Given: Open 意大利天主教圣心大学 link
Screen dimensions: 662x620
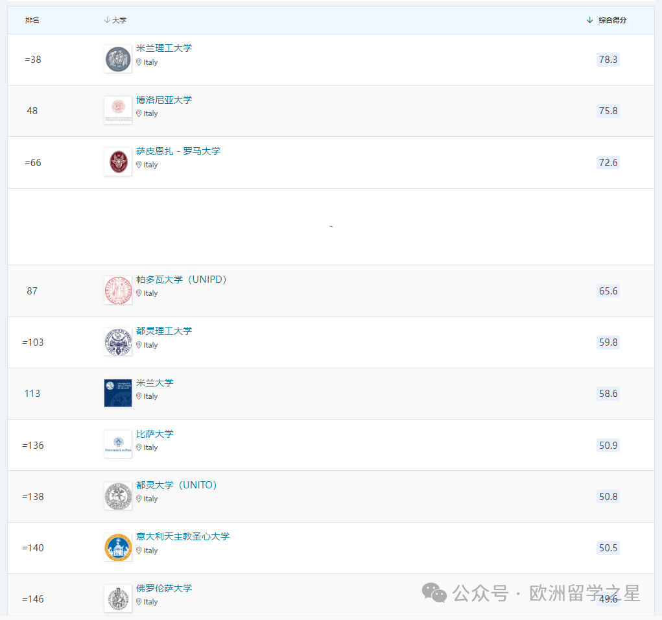Looking at the screenshot, I should pos(183,536).
